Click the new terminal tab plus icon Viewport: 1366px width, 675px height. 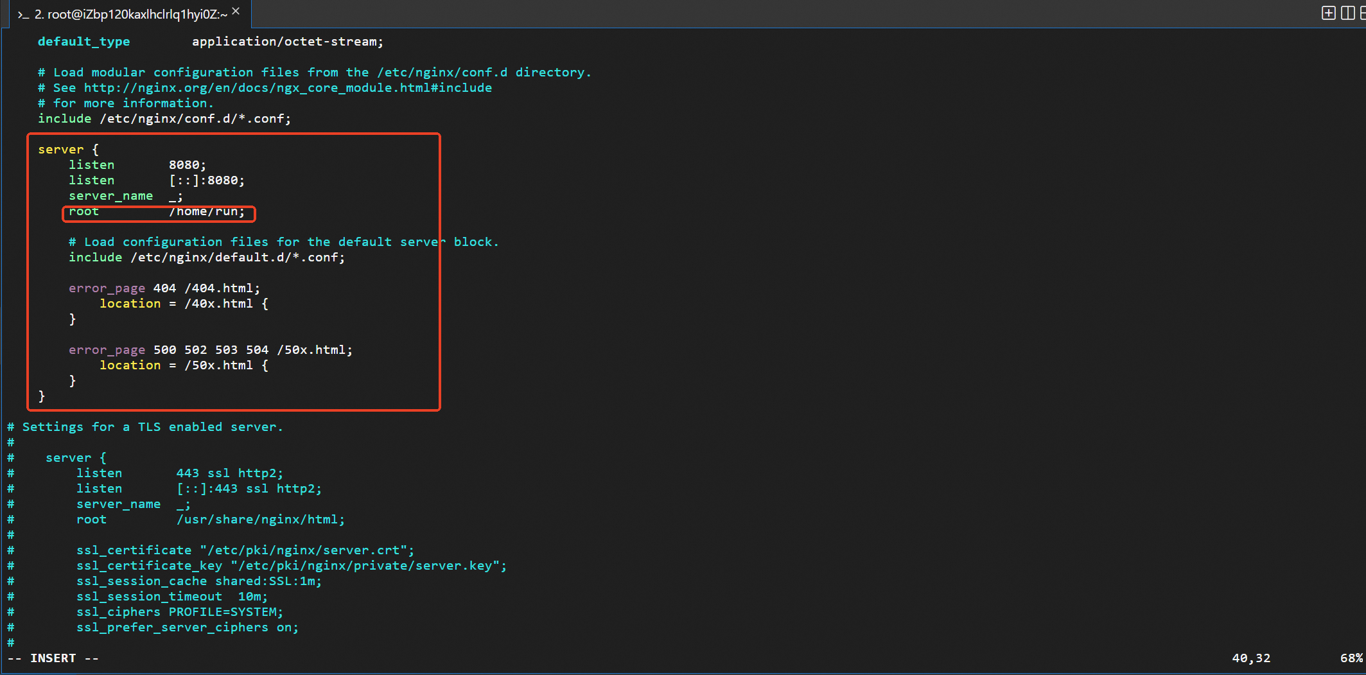[x=1329, y=13]
